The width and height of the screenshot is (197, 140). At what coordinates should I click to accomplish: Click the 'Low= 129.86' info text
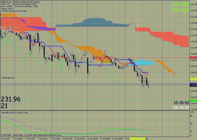[x=7, y=6]
